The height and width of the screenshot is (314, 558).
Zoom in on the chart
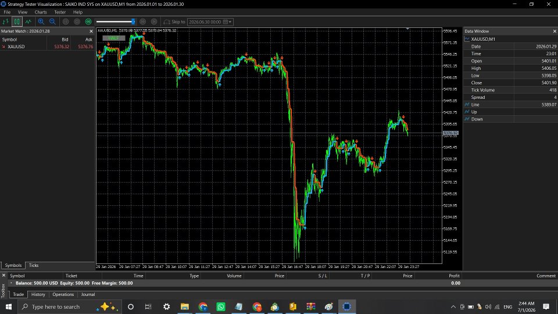(41, 22)
